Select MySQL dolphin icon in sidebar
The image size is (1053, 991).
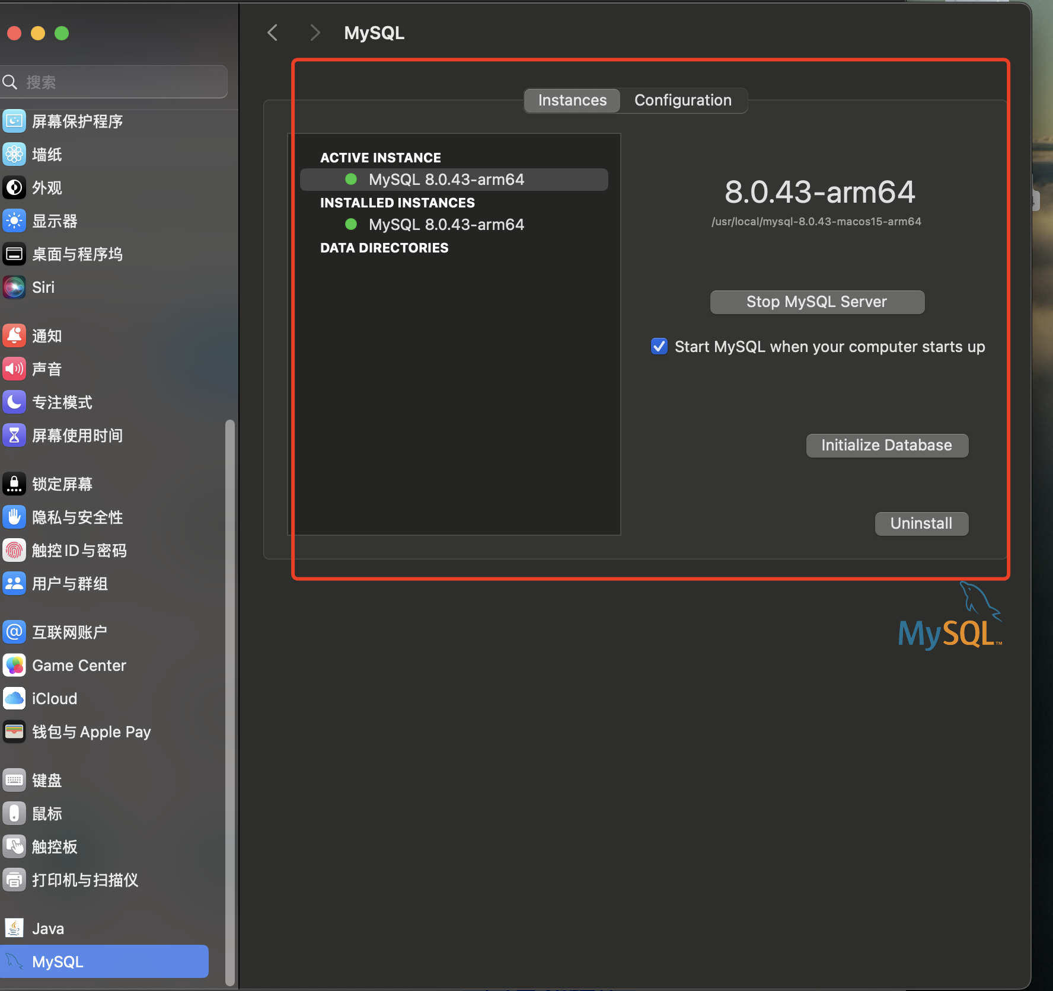tap(14, 962)
